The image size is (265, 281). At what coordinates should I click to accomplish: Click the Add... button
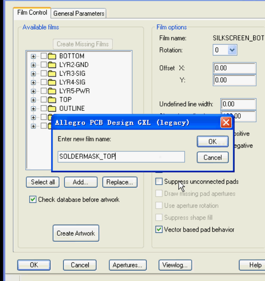point(81,182)
